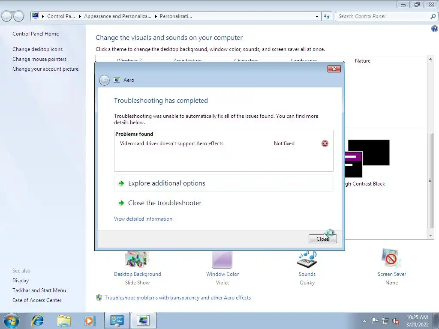Viewport: 439px width, 329px height.
Task: Open Troubleshoot problems with transparency link
Action: (x=177, y=298)
